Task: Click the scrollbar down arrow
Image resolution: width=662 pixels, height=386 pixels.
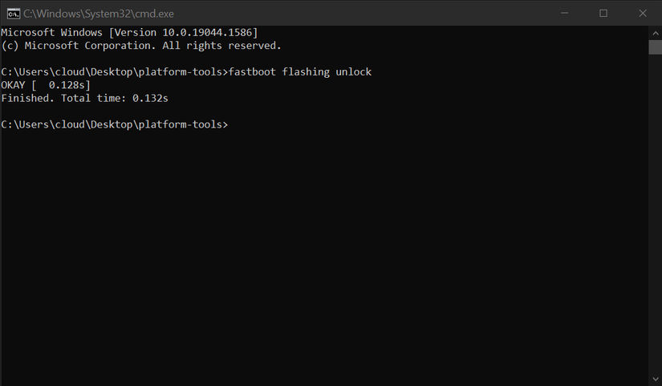Action: [655, 379]
